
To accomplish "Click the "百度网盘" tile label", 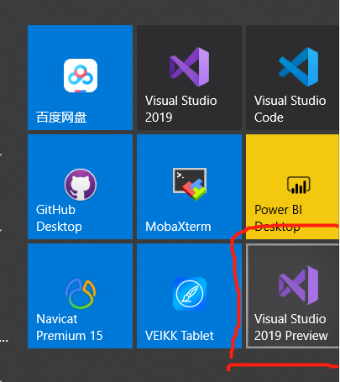I will [x=61, y=118].
